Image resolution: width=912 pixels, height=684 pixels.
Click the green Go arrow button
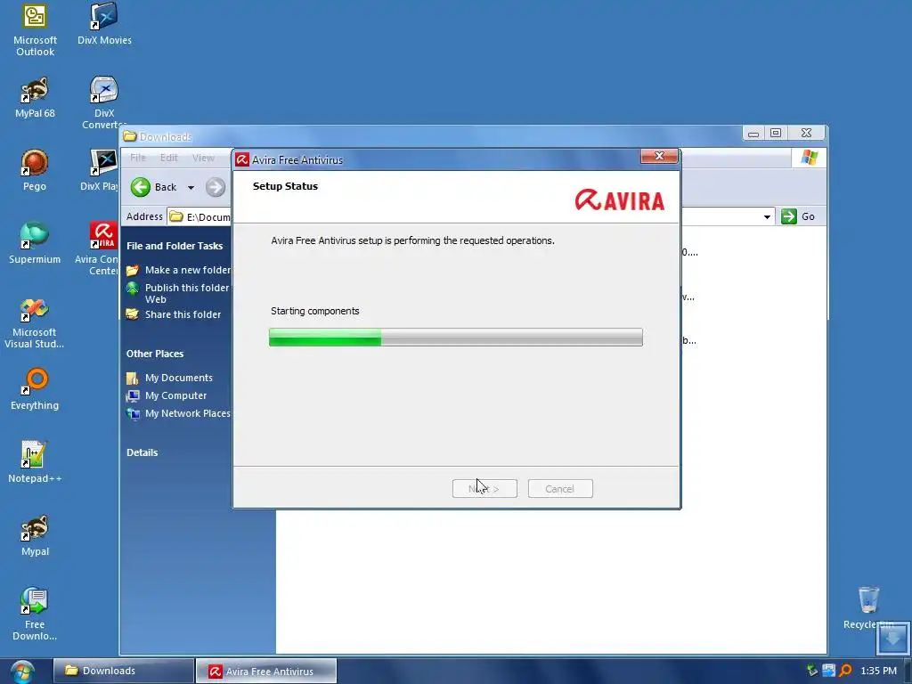coord(789,216)
